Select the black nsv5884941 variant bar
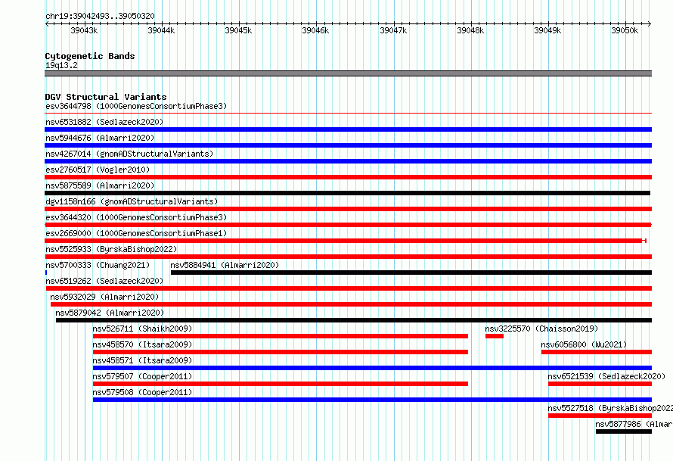This screenshot has width=673, height=461. pyautogui.click(x=411, y=273)
